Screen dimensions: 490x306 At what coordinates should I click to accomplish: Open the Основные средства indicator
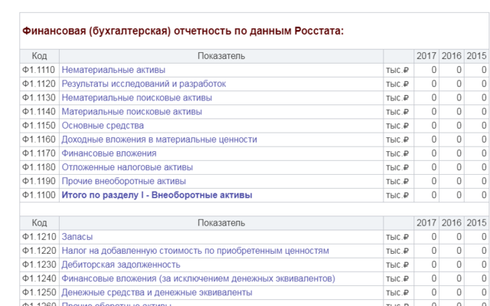(x=103, y=126)
